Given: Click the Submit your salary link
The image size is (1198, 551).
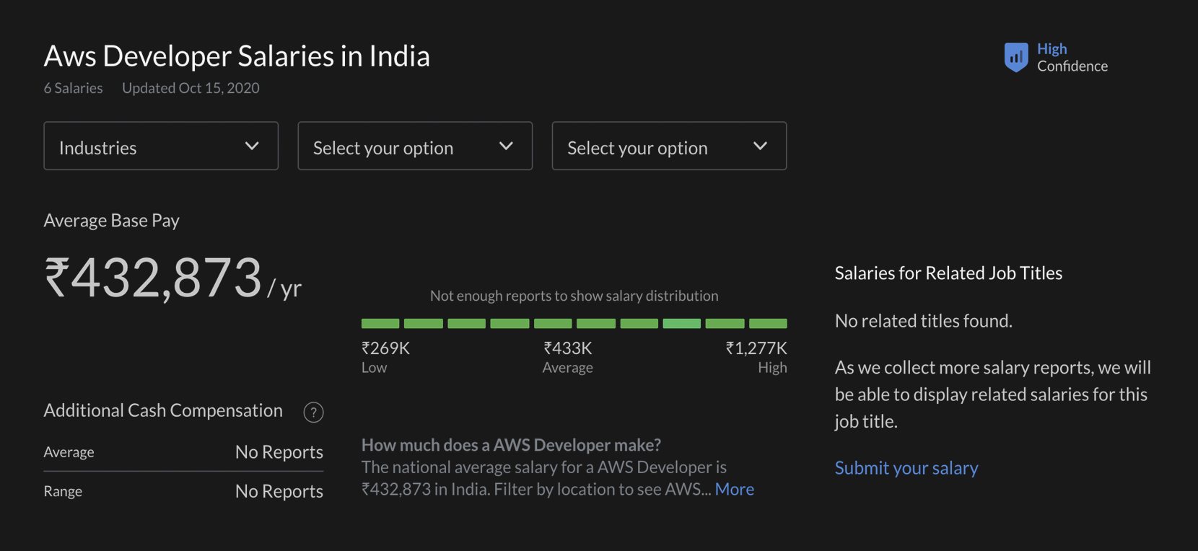Looking at the screenshot, I should (x=906, y=468).
